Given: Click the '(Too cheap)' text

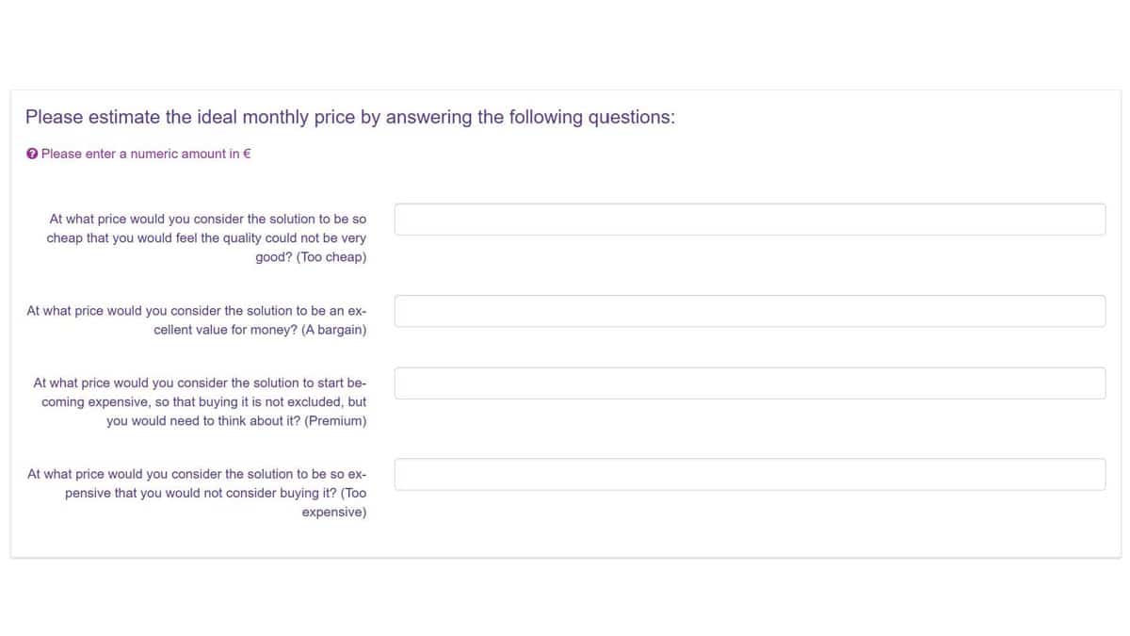Looking at the screenshot, I should pyautogui.click(x=331, y=257).
